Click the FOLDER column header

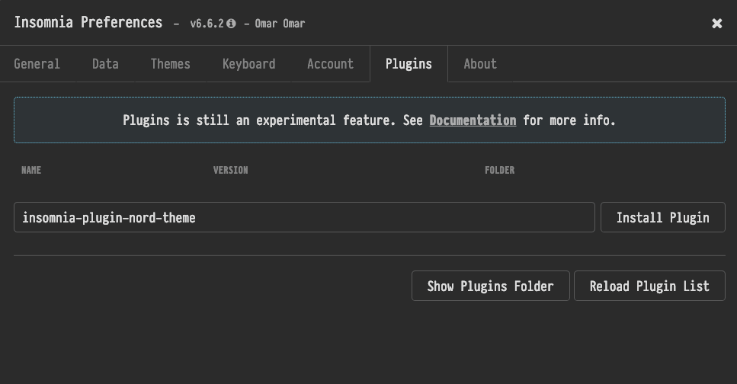point(500,170)
